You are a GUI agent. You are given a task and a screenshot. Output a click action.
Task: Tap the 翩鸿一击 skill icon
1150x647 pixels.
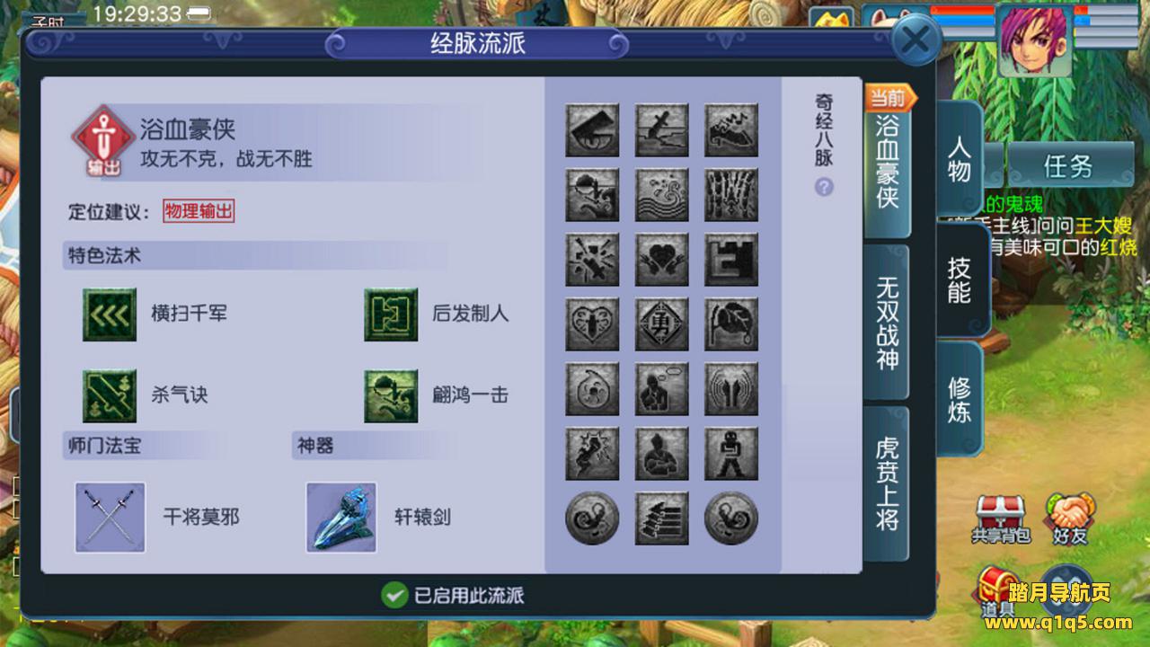tap(391, 396)
